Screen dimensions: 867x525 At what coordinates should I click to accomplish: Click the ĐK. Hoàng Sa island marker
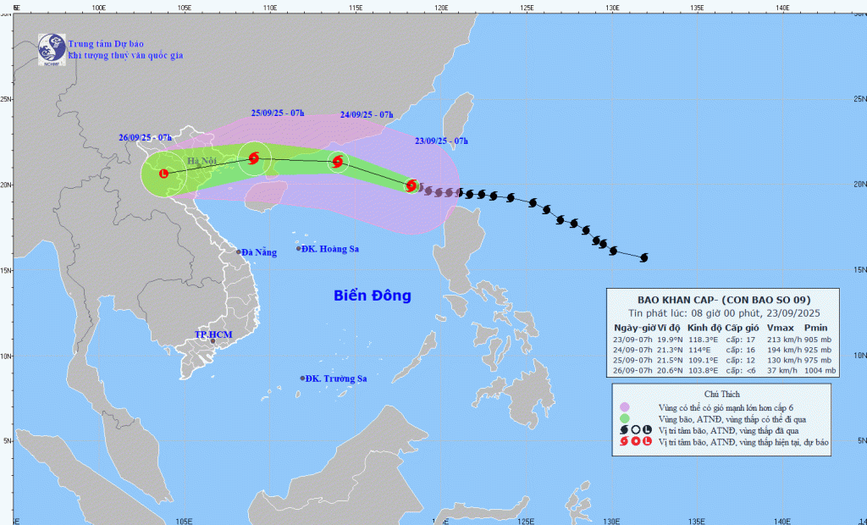pos(298,248)
